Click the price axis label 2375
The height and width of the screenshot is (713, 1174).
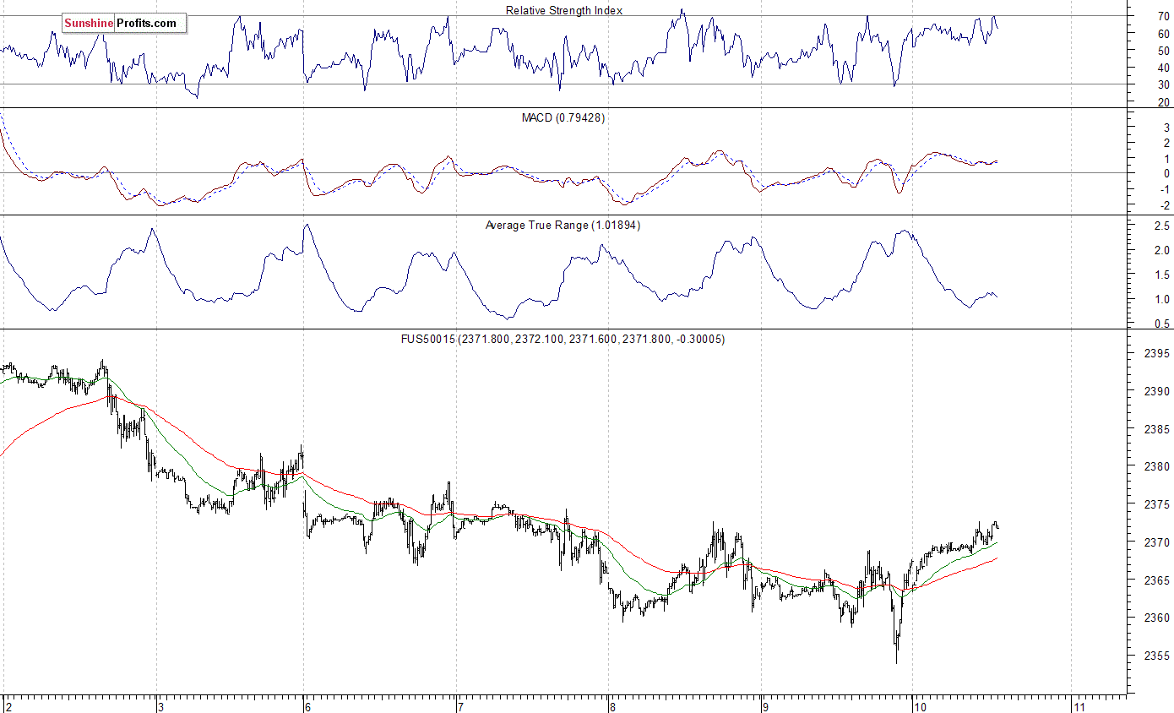point(1159,504)
